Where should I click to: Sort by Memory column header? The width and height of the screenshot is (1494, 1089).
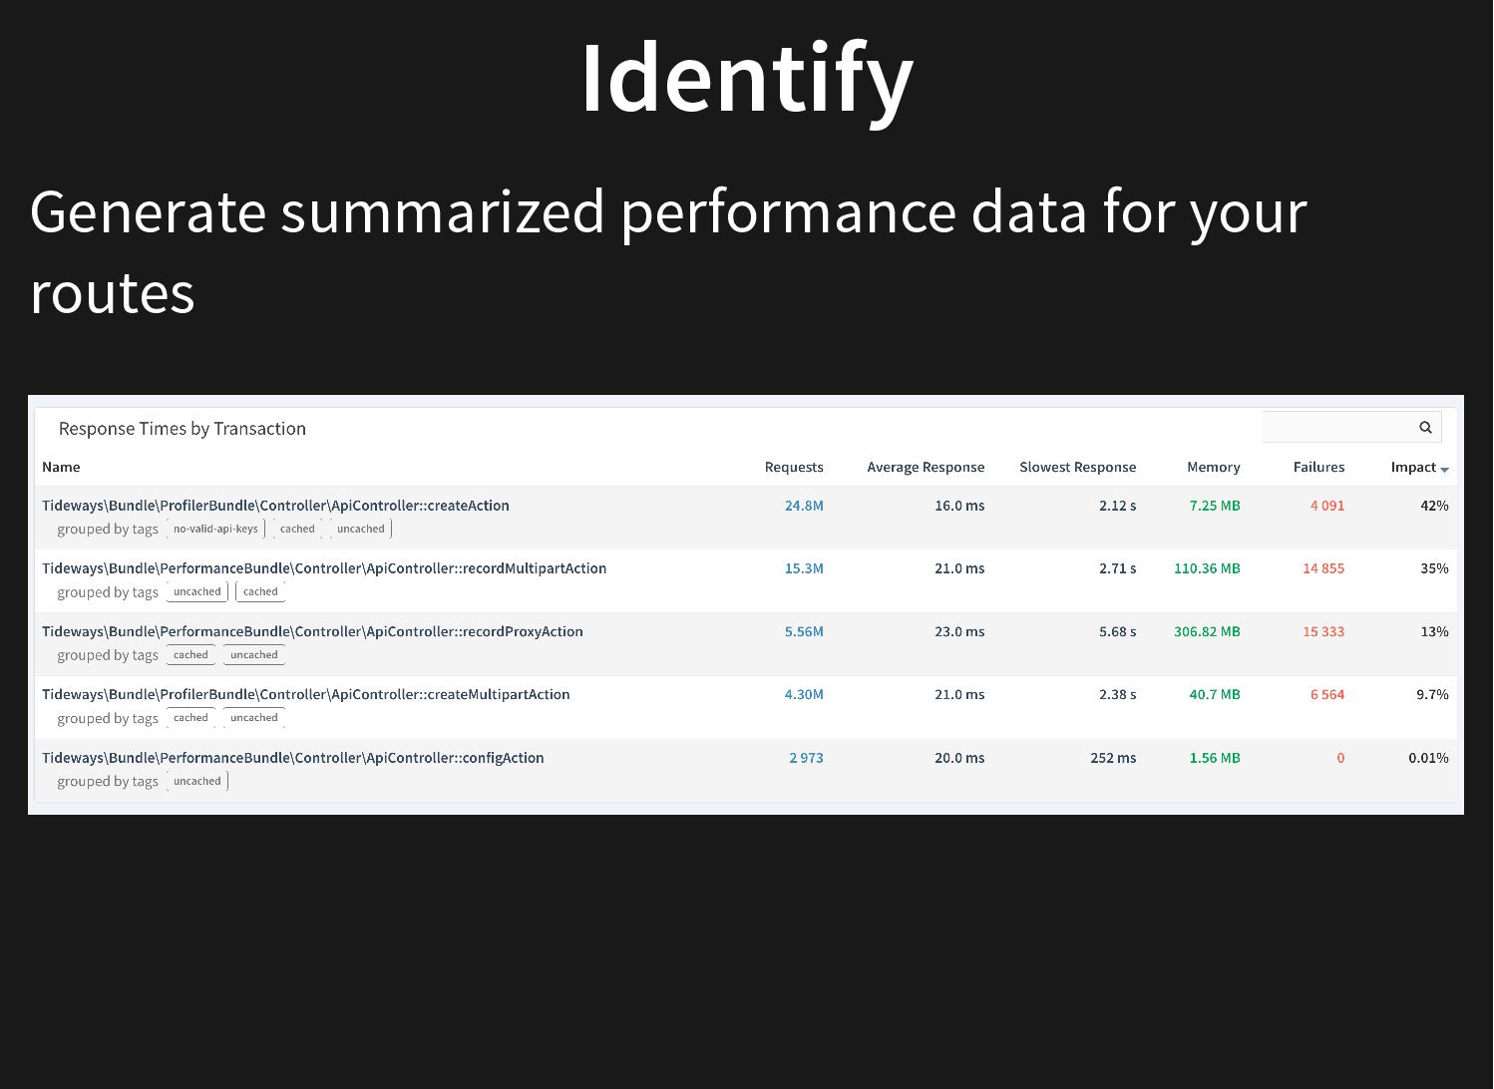coord(1213,467)
